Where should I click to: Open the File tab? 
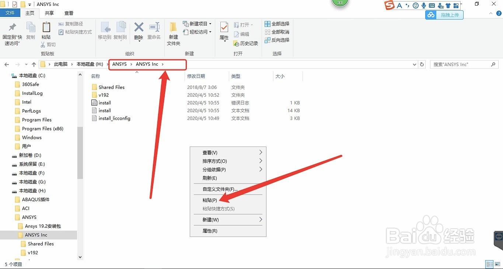[10, 13]
